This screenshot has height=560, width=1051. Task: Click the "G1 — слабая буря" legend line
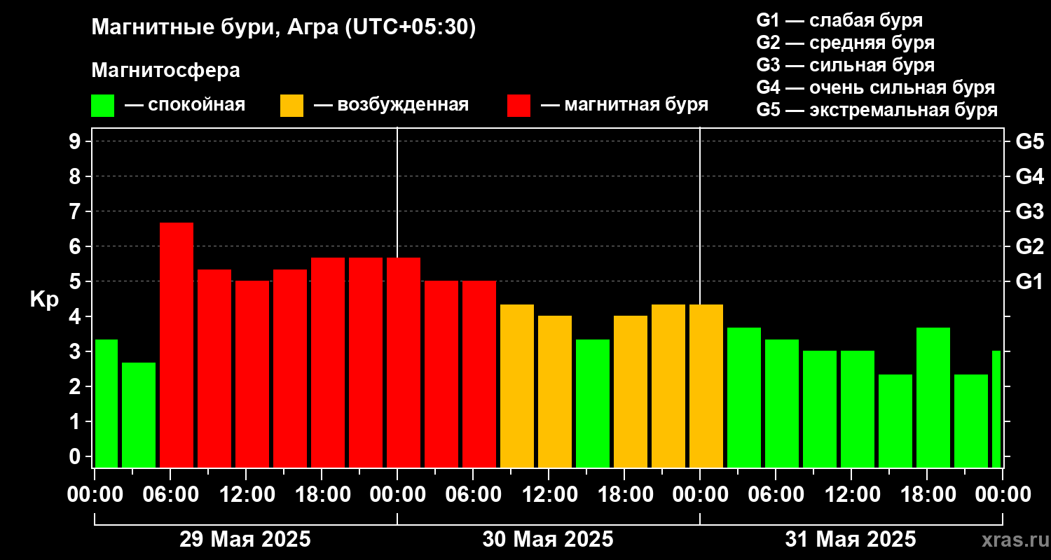pyautogui.click(x=839, y=20)
